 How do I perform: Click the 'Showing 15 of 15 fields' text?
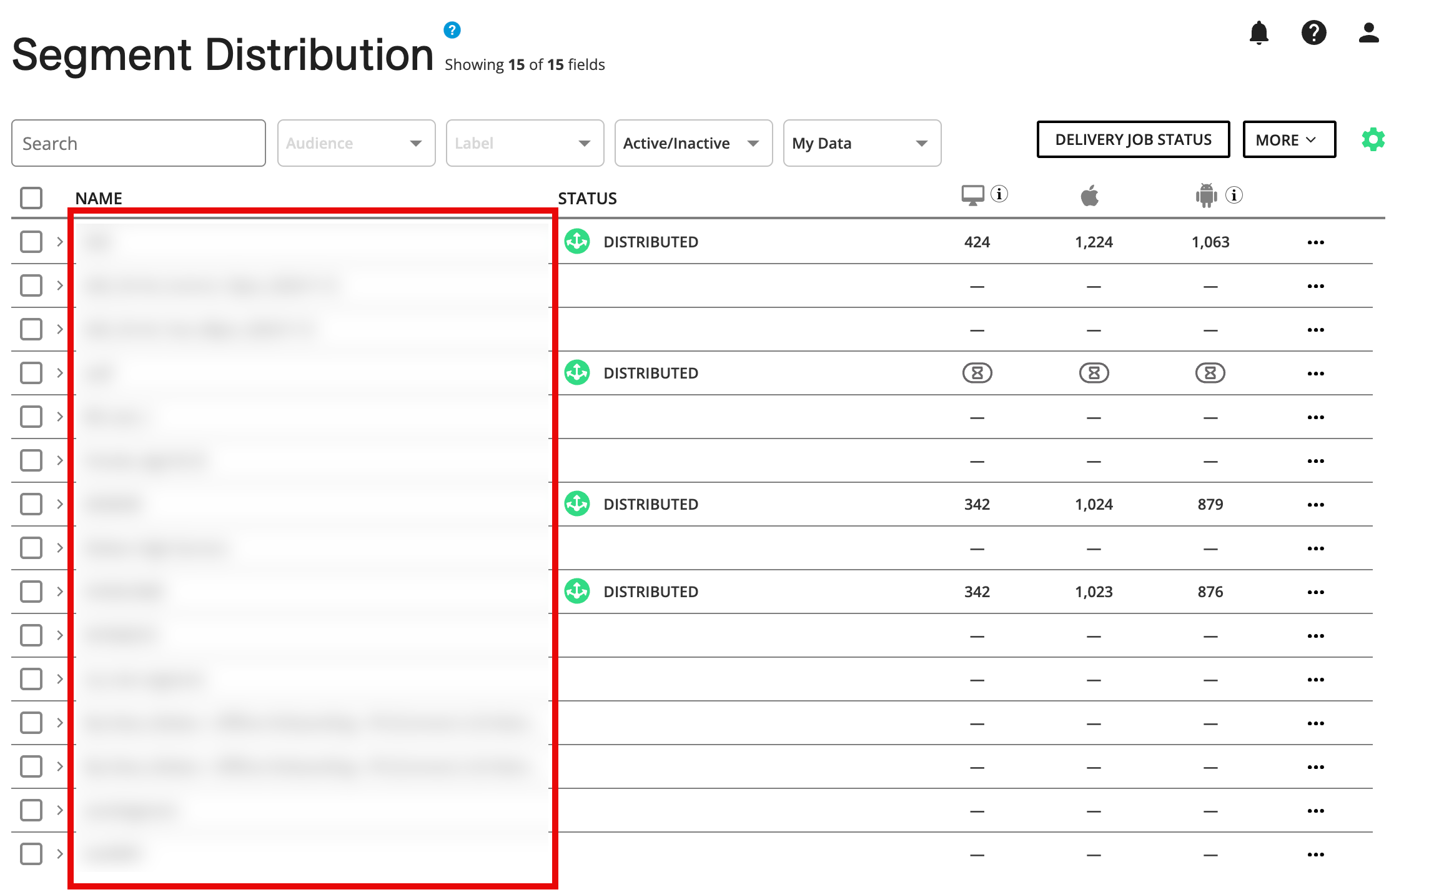[x=525, y=65]
